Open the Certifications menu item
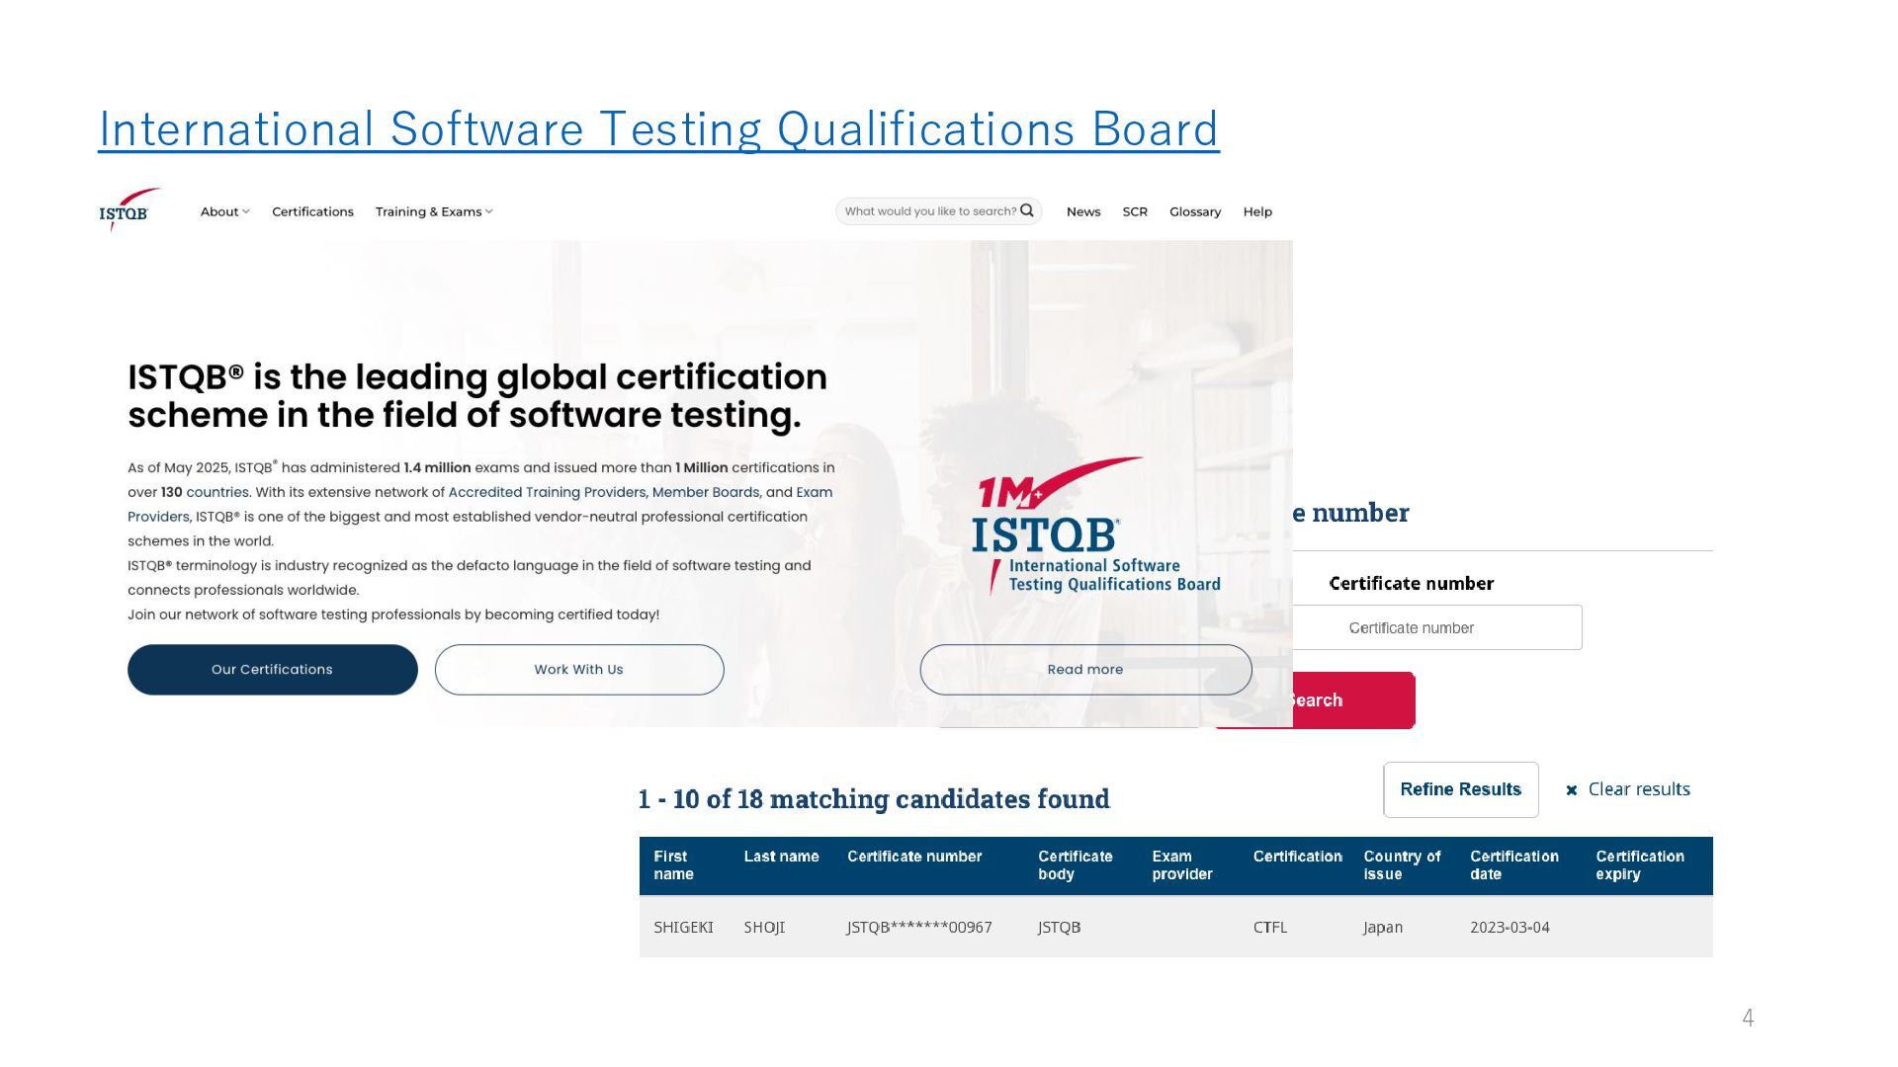This screenshot has width=1898, height=1067. (312, 211)
